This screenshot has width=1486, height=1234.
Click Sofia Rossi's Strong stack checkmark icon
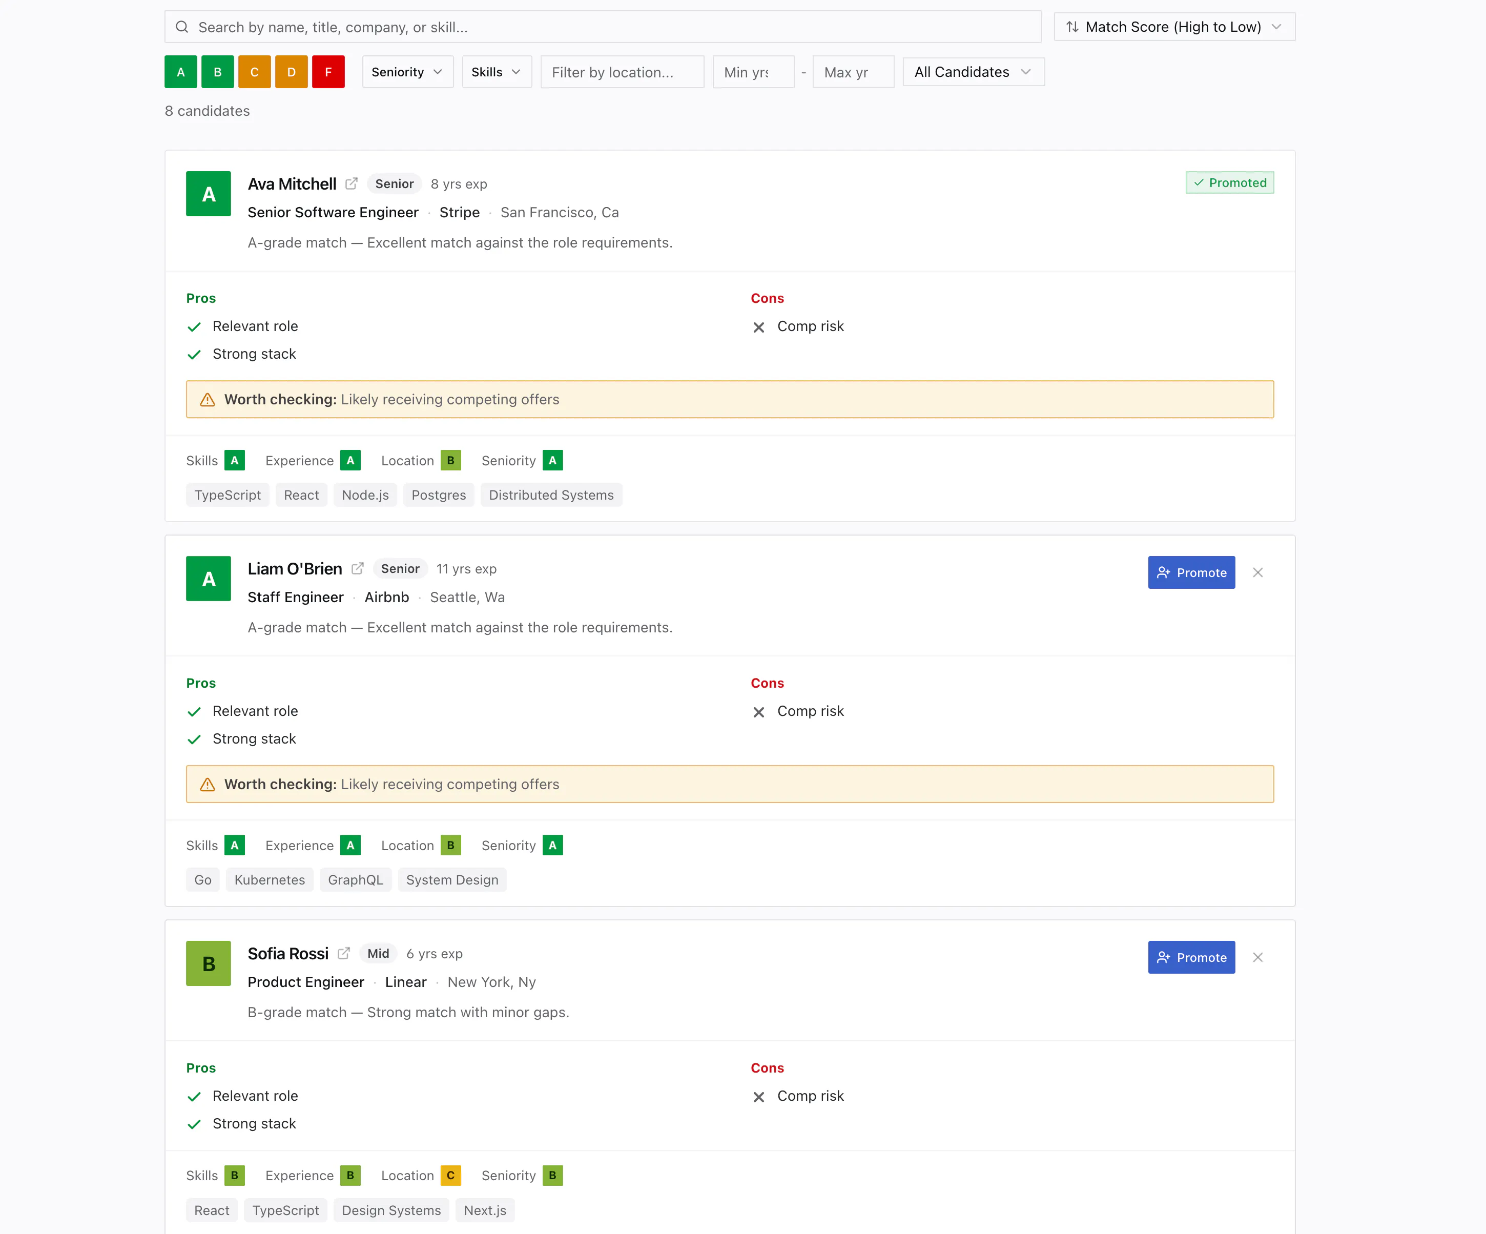click(x=194, y=1124)
